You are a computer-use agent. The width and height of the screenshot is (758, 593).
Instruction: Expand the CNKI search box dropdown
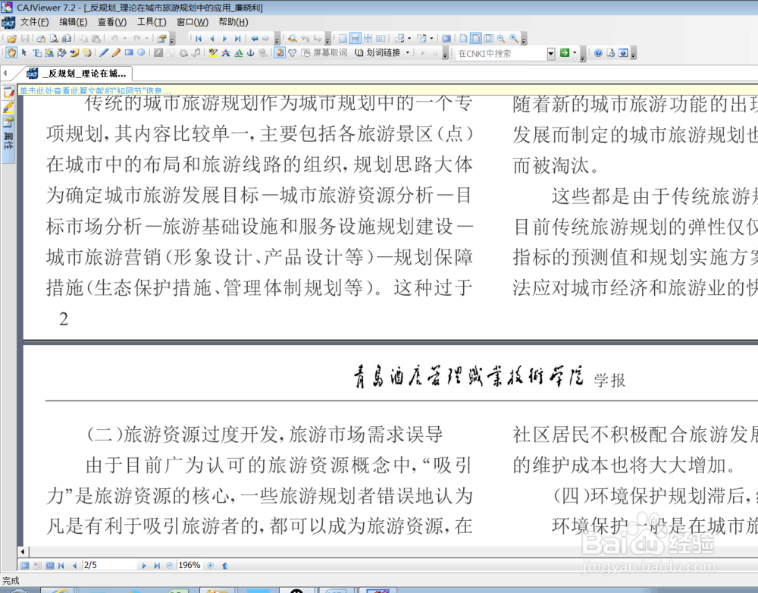coord(550,53)
